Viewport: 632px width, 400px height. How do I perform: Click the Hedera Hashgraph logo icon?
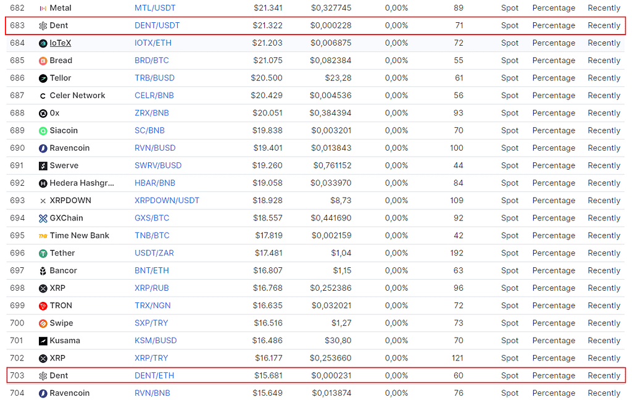pyautogui.click(x=43, y=183)
